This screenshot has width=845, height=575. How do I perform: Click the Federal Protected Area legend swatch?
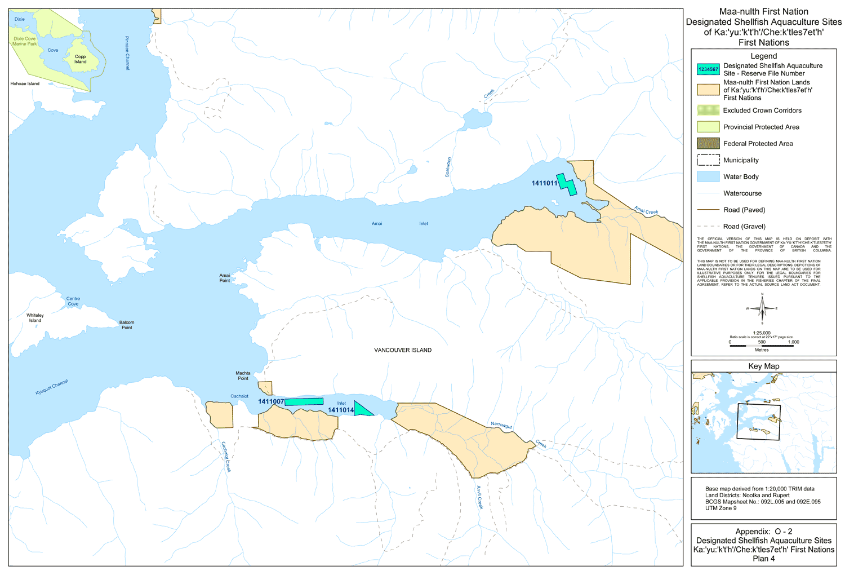click(x=708, y=143)
